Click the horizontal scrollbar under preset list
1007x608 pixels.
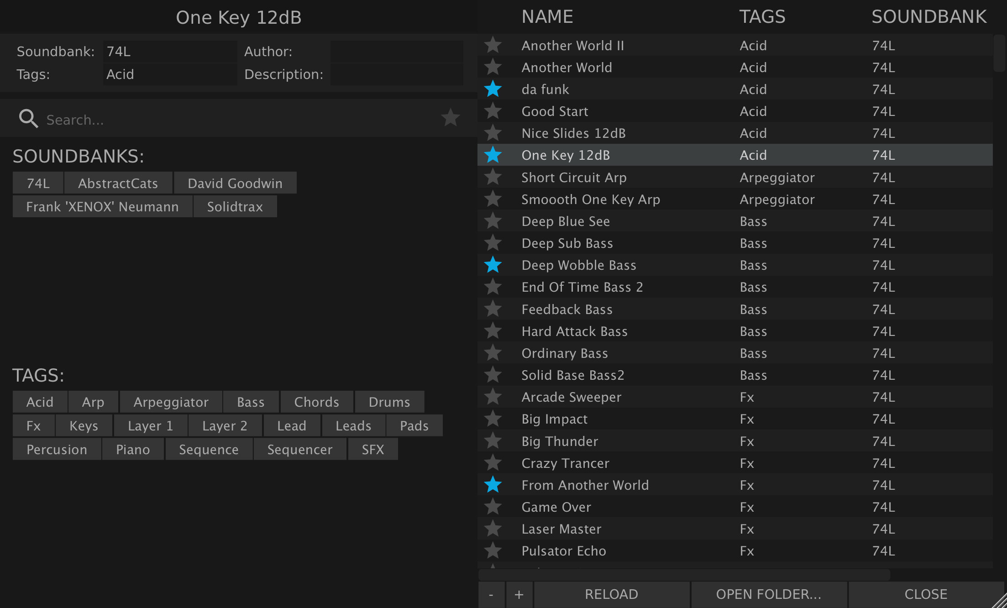pos(684,575)
